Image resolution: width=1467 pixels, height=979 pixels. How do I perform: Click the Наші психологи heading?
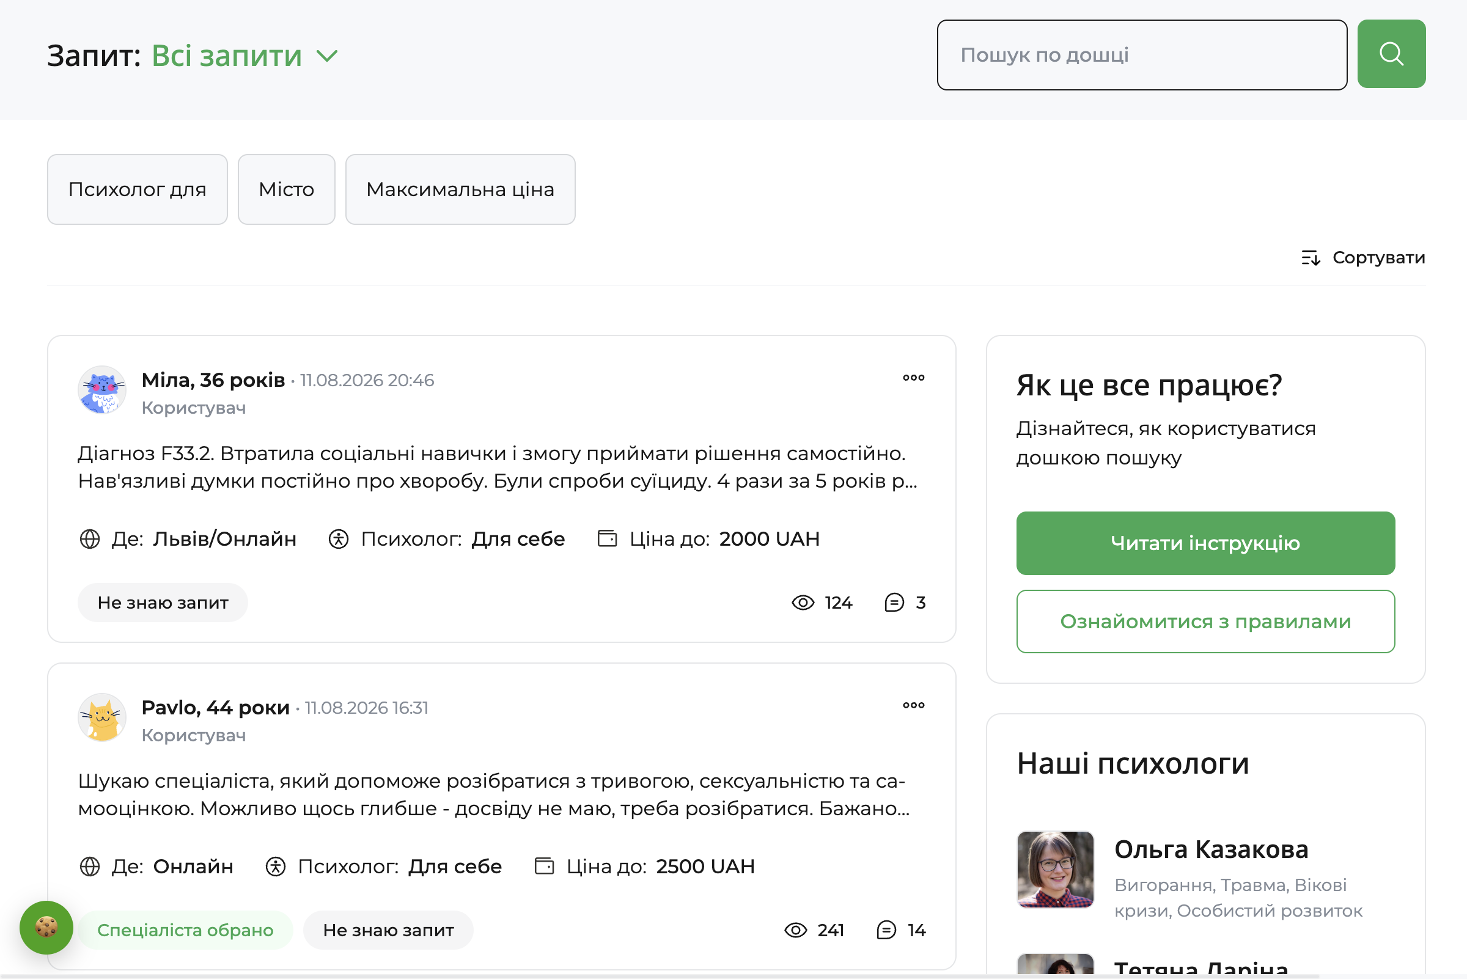coord(1132,763)
